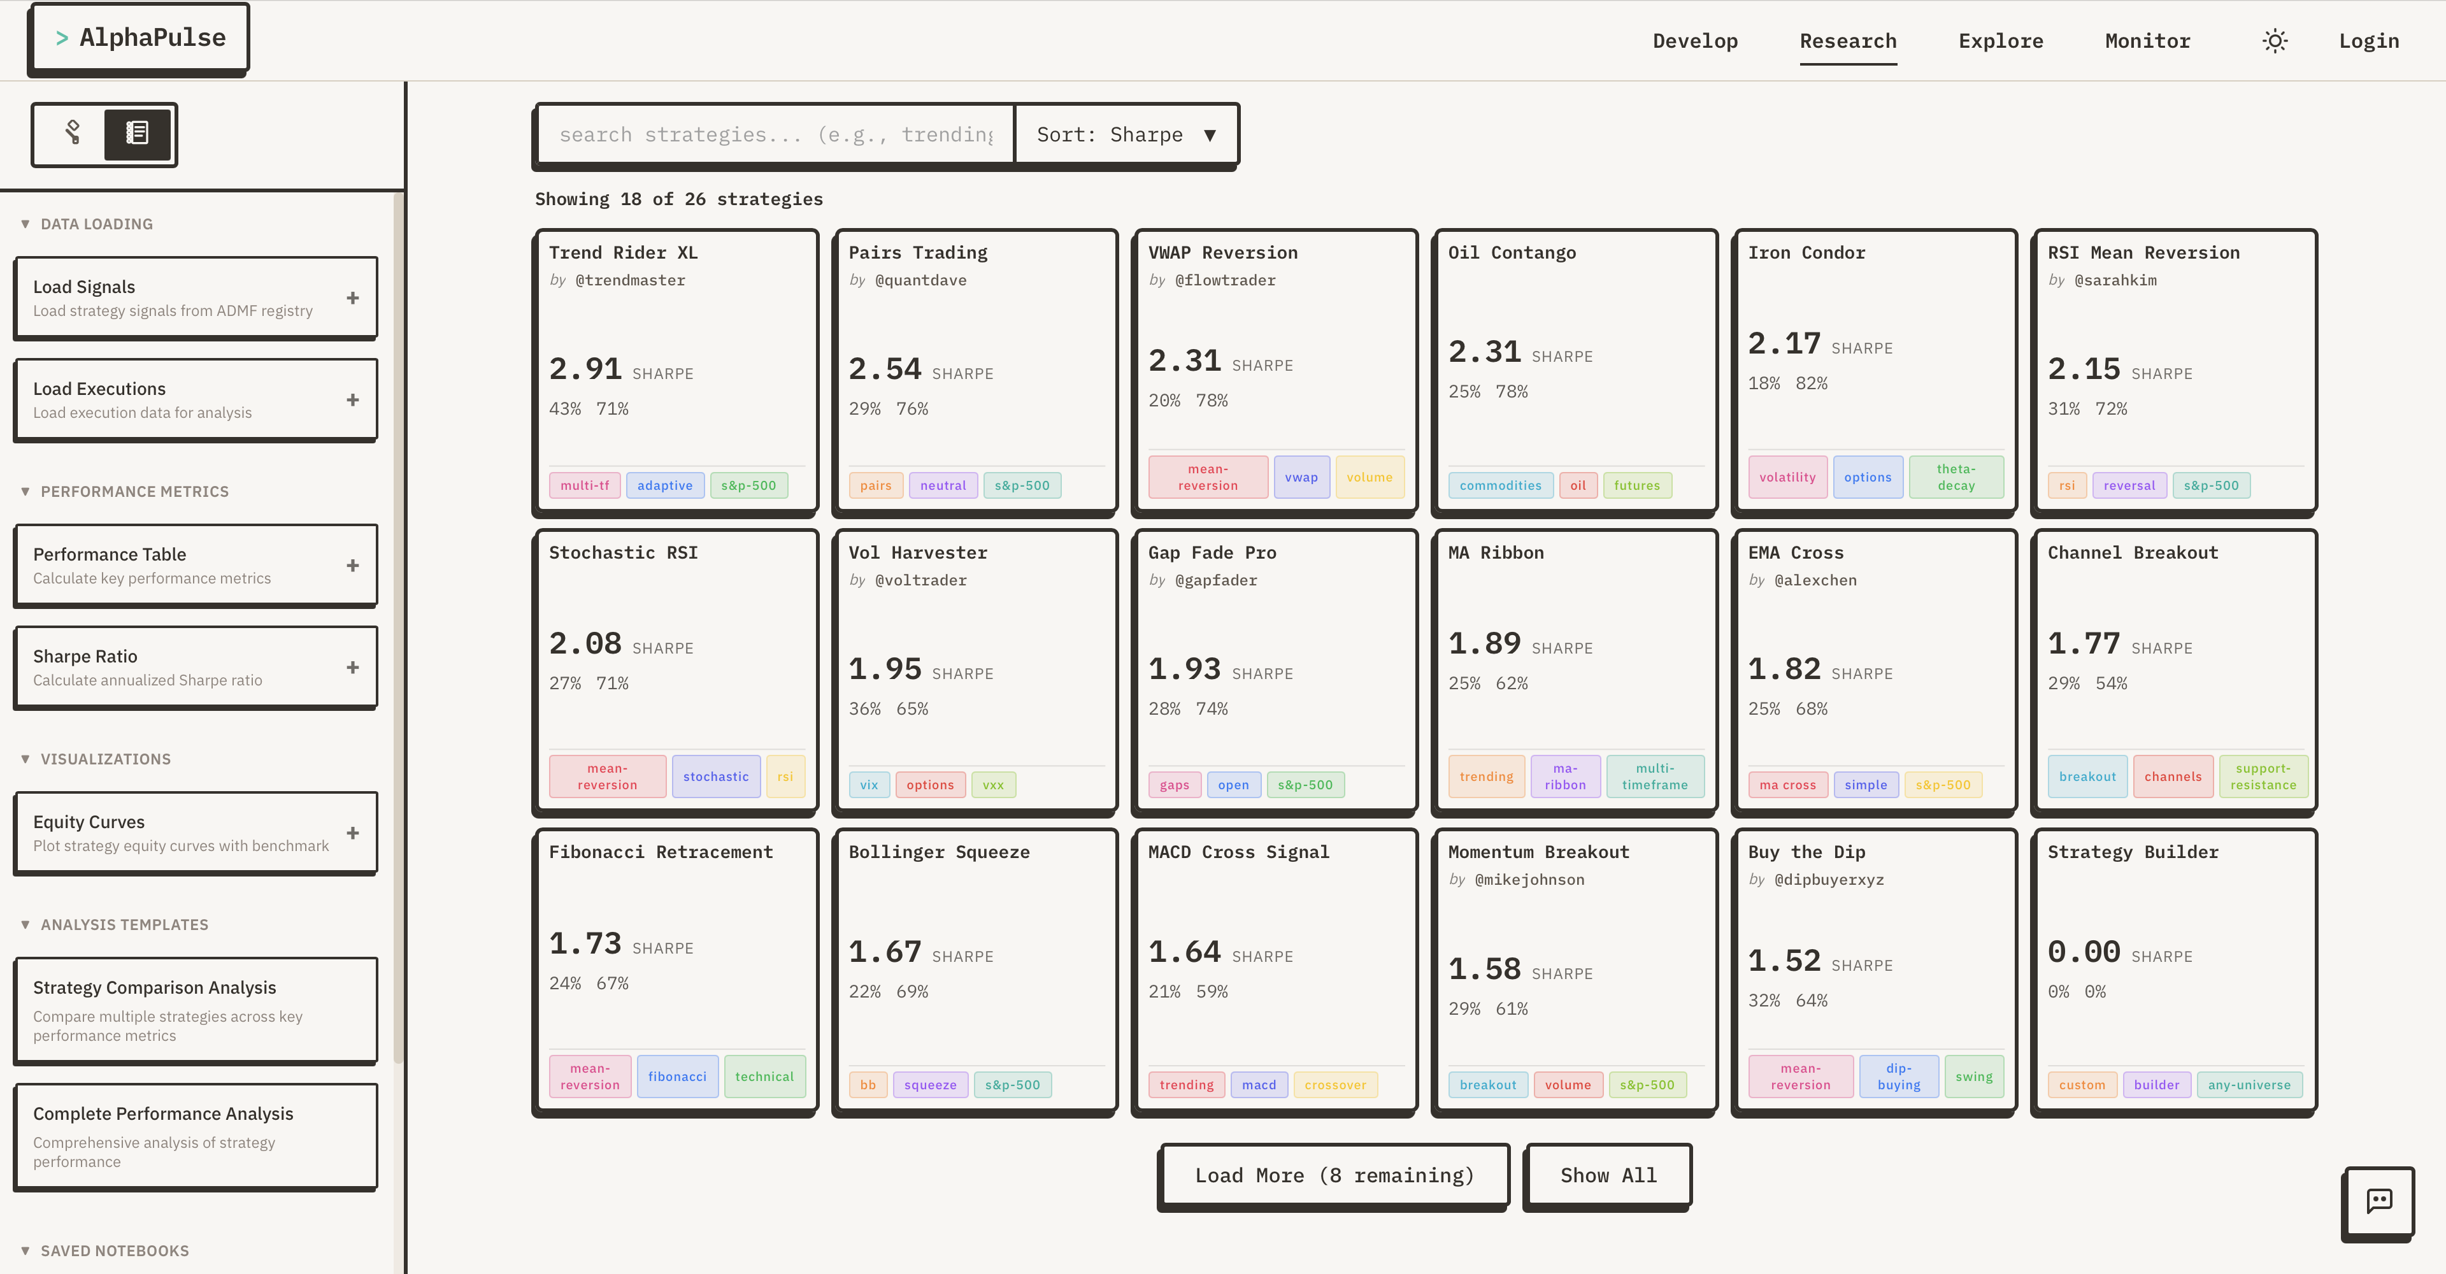The height and width of the screenshot is (1274, 2446).
Task: Select adaptive tag on Trend Rider XL
Action: [x=664, y=485]
